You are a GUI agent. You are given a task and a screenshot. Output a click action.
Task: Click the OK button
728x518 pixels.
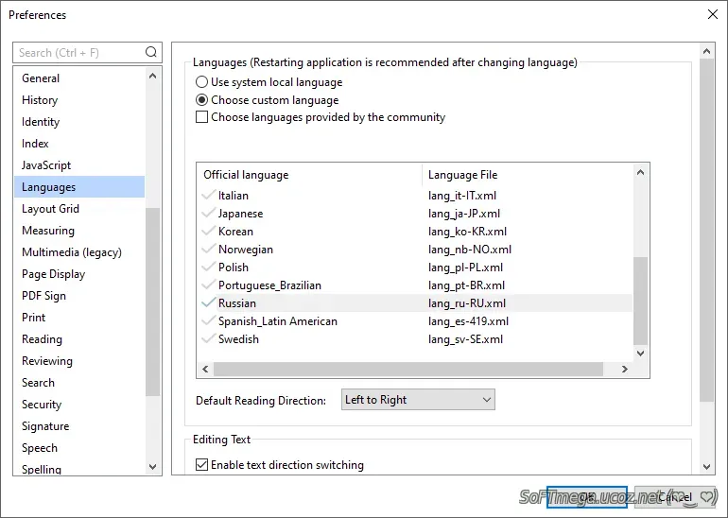click(x=586, y=497)
